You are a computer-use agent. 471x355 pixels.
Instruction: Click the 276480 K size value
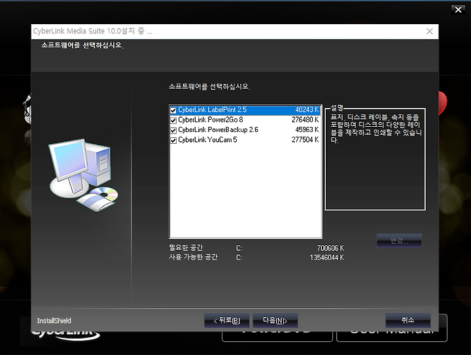305,120
